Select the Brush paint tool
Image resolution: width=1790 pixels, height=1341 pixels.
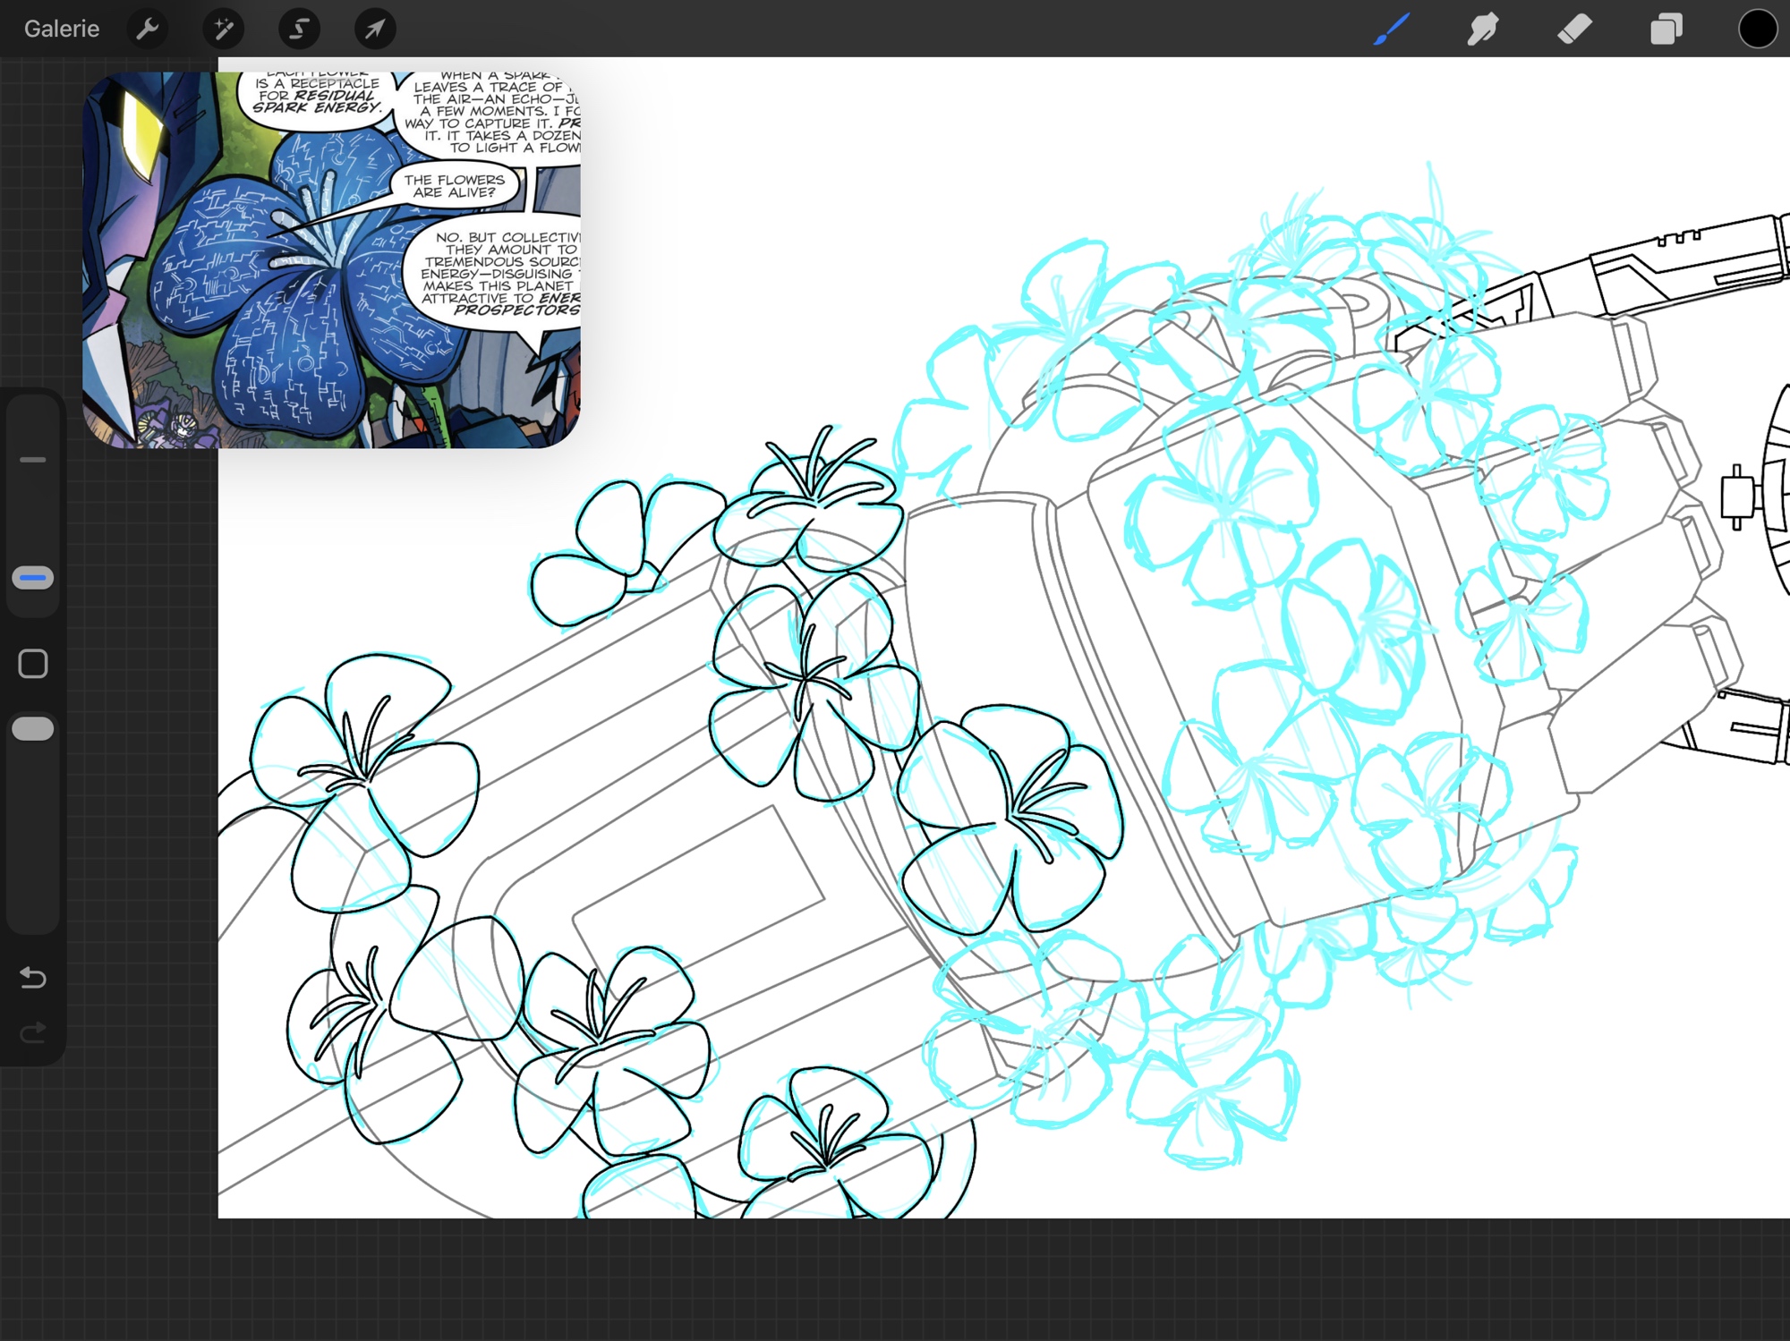pyautogui.click(x=1392, y=29)
